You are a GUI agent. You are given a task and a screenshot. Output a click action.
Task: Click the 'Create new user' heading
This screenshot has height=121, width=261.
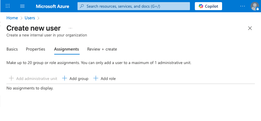[33, 28]
